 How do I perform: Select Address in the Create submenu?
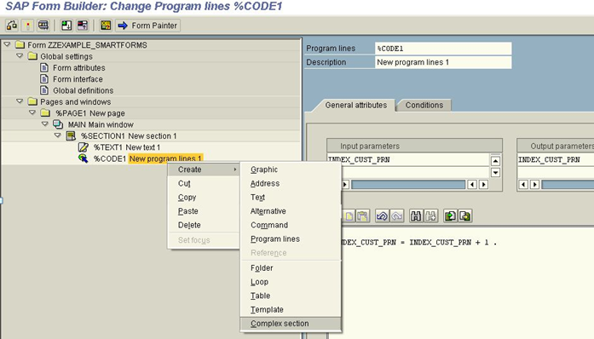291,183
